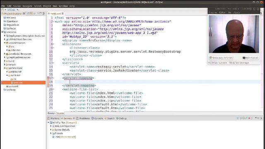Expand the JAX-WS Web Services node
Screen dimensions: 265x149
[5, 39]
